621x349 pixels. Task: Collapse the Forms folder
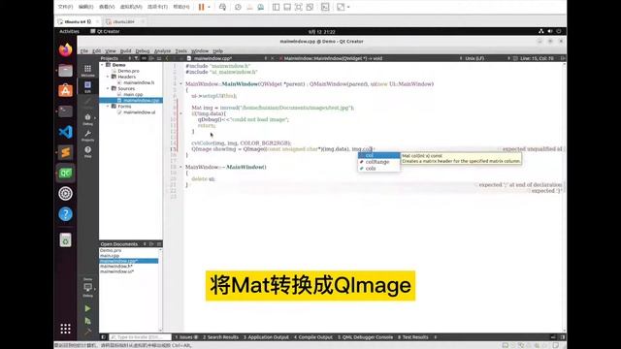click(108, 107)
